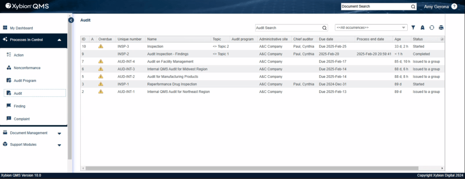Click the overdue warning icon for AUD-INT-2

101,76
